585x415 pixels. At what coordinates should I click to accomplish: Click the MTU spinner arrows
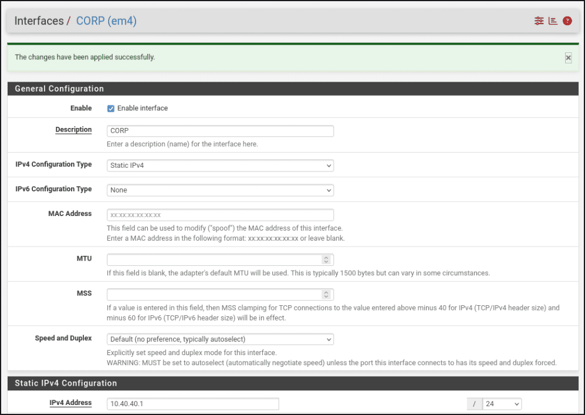click(326, 260)
